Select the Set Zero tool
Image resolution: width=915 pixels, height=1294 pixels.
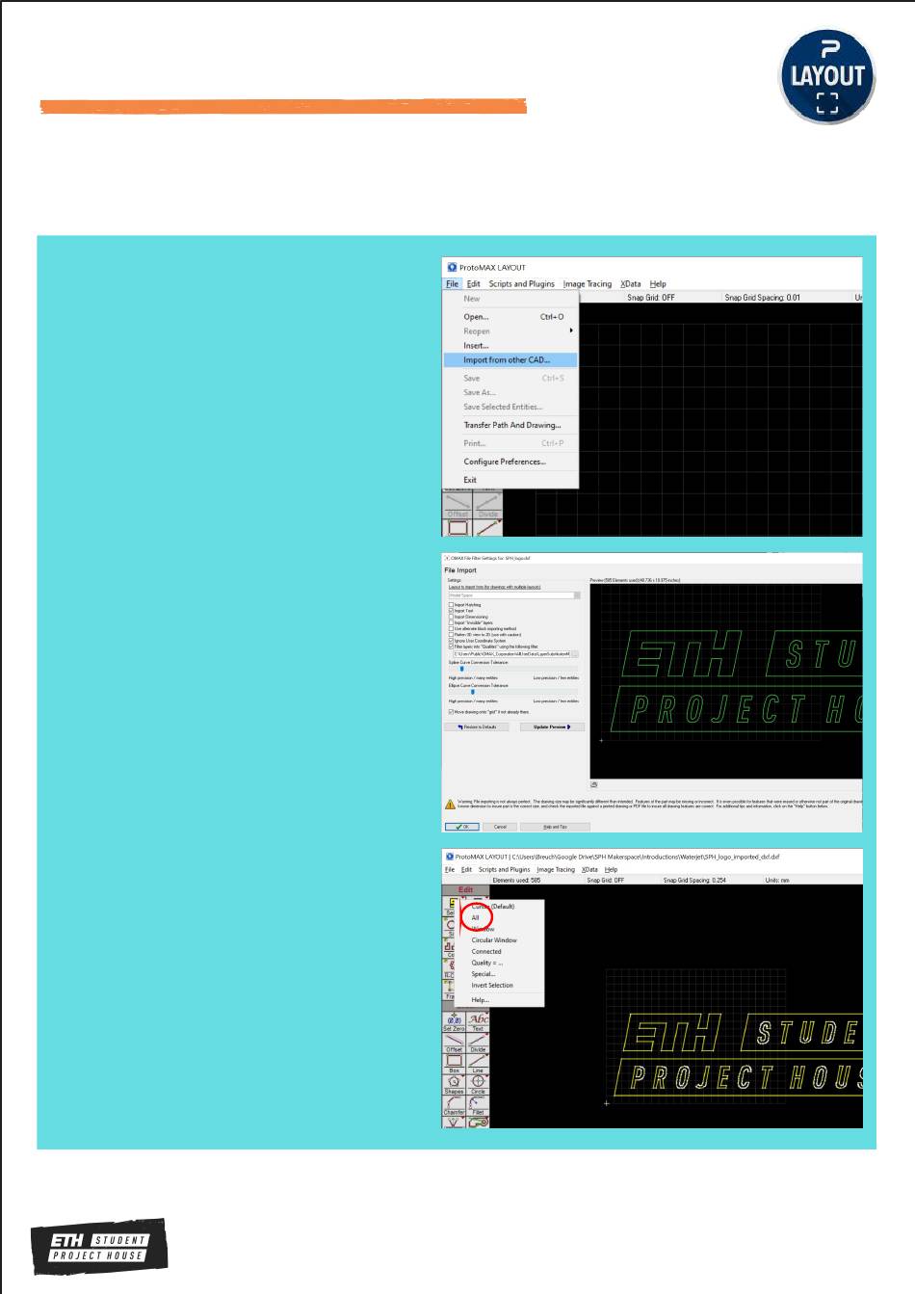pyautogui.click(x=454, y=1020)
